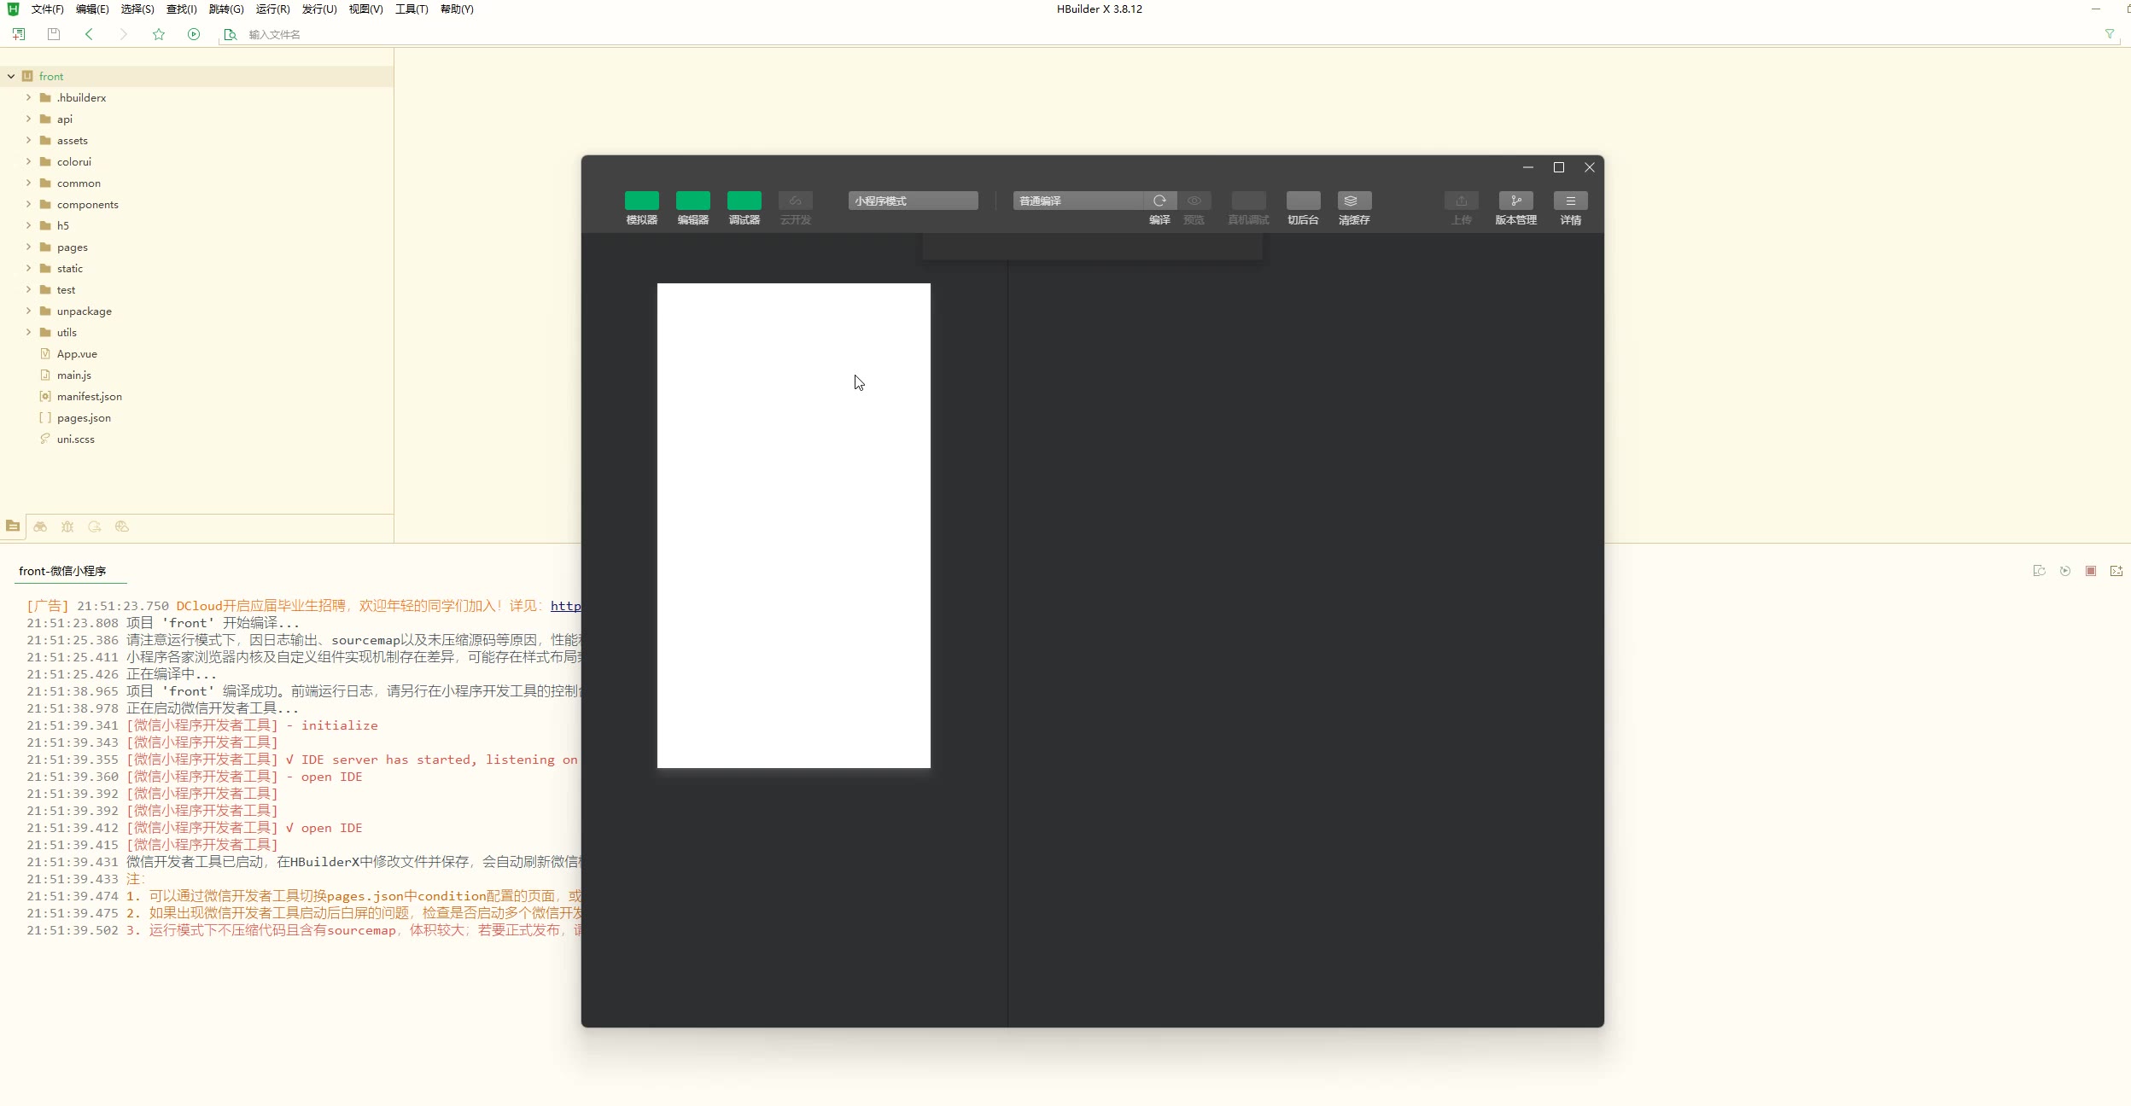This screenshot has width=2131, height=1106.
Task: Open the 运行(R) menu
Action: pyautogui.click(x=273, y=9)
